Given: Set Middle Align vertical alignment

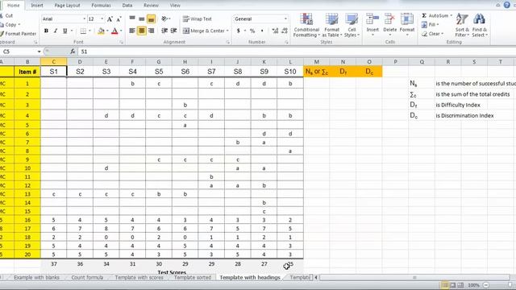Looking at the screenshot, I should (x=142, y=19).
